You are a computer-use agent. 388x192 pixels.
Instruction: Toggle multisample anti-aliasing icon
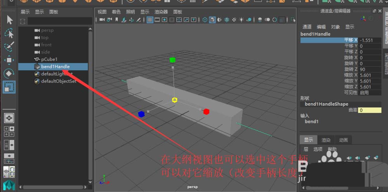tap(275, 19)
